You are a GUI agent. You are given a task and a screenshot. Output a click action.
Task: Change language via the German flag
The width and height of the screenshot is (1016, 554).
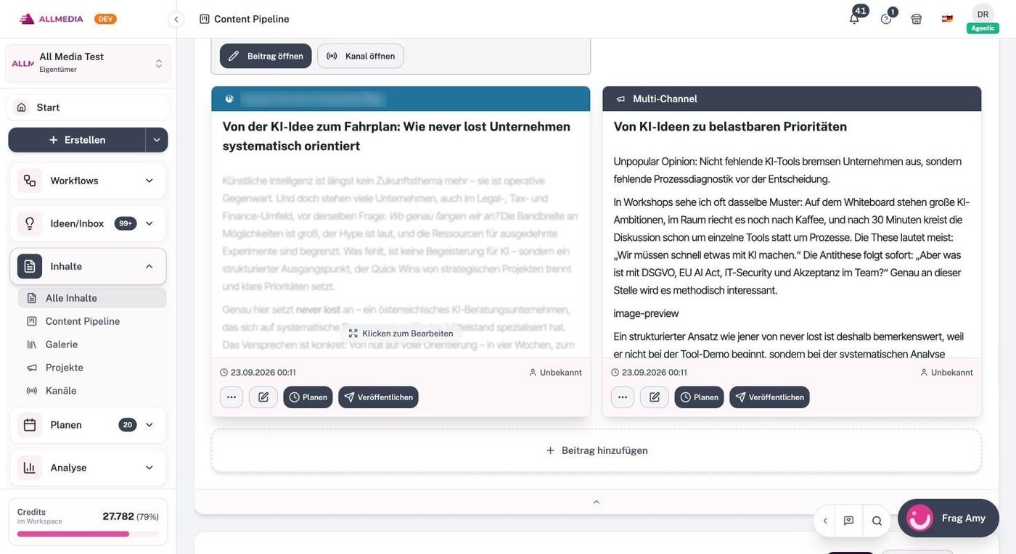[947, 19]
